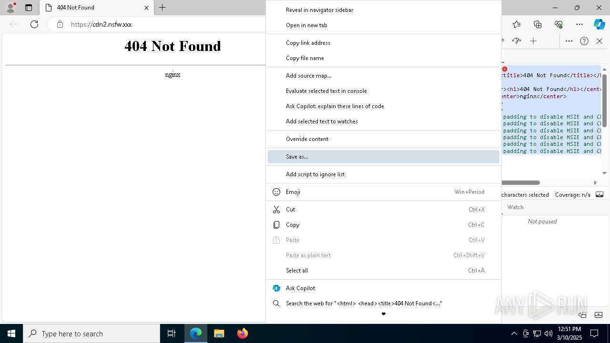Open the volume control in tray
Image resolution: width=610 pixels, height=343 pixels.
point(548,333)
